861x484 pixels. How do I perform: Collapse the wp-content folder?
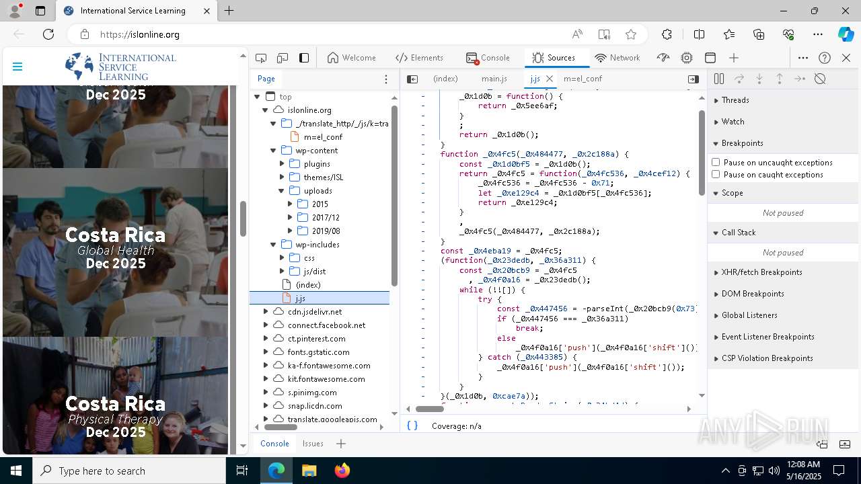273,151
